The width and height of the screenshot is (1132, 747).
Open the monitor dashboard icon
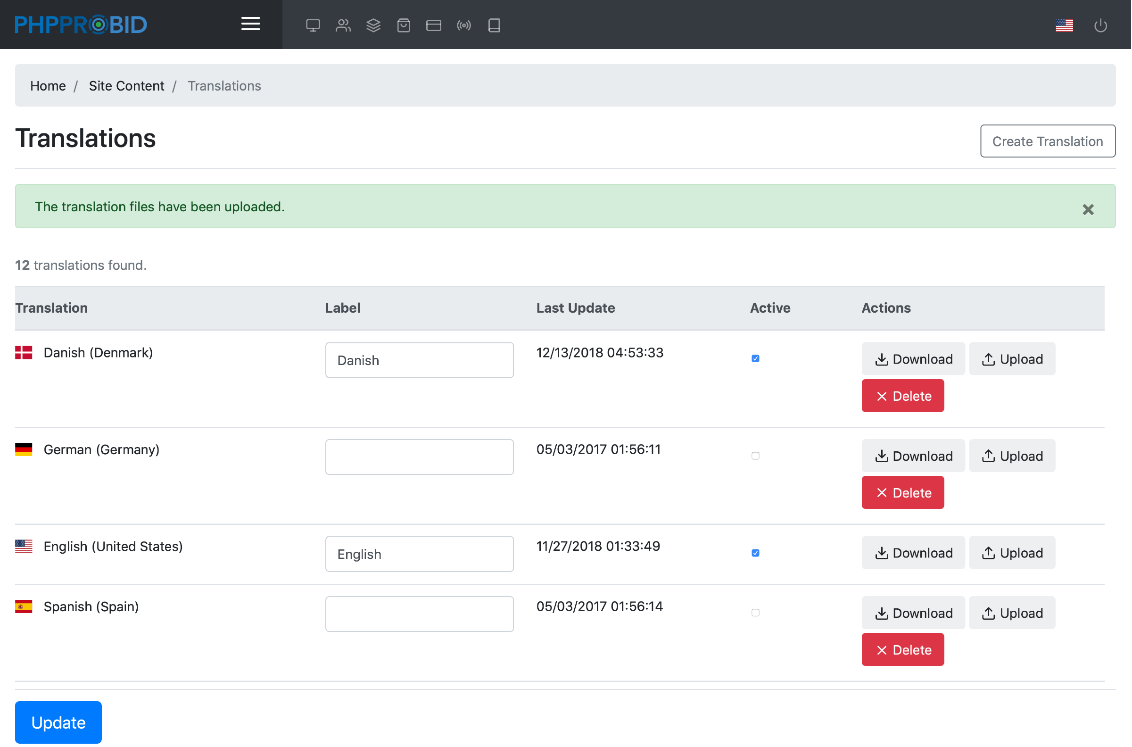[313, 25]
